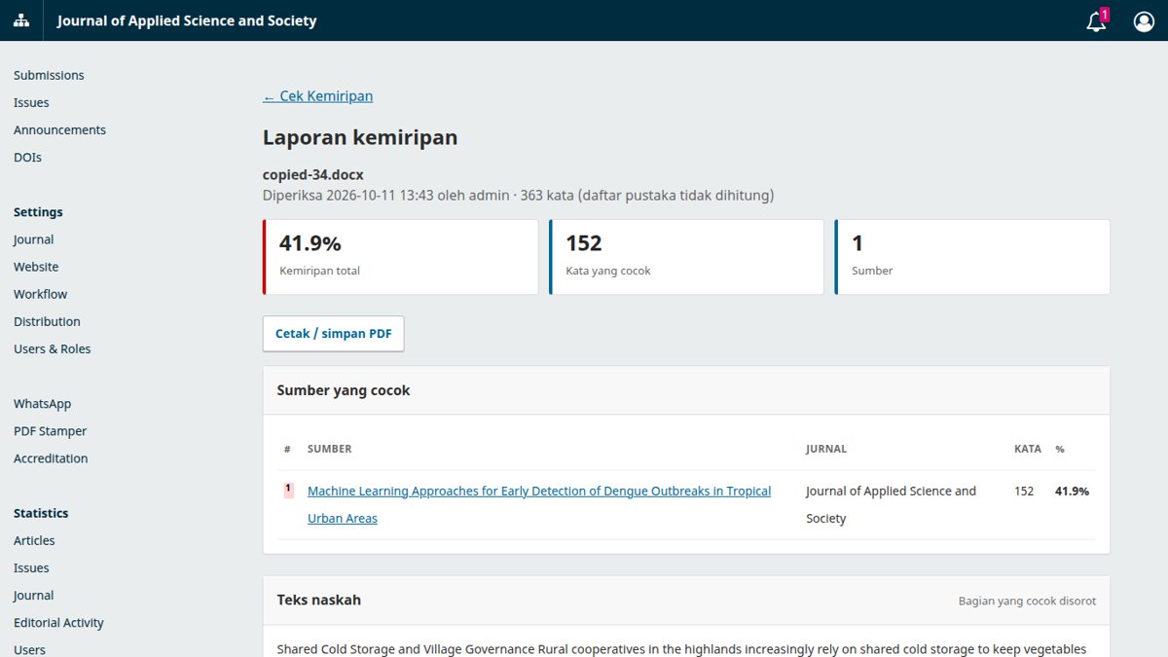The width and height of the screenshot is (1168, 657).
Task: Open Website settings
Action: pyautogui.click(x=36, y=267)
